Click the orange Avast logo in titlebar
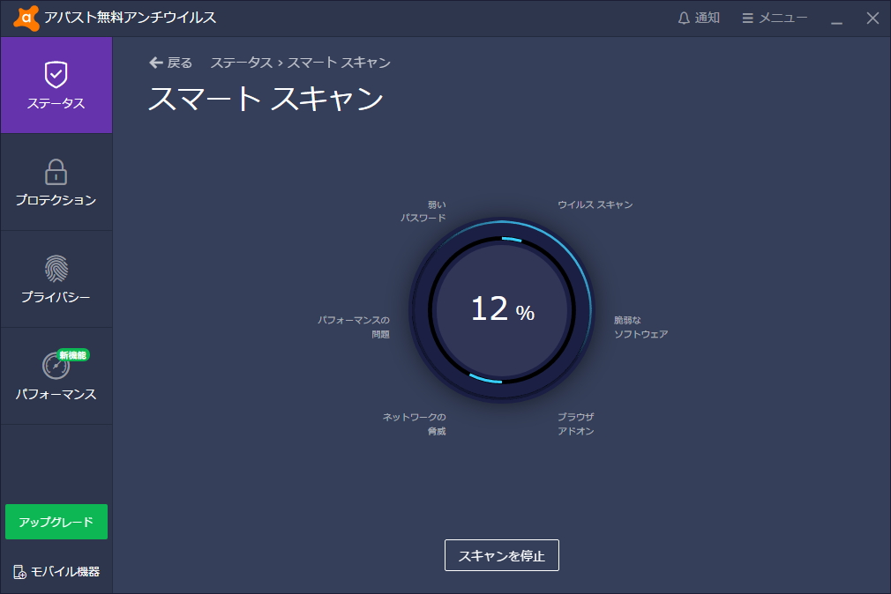Screen dimensions: 891x594 (26, 17)
